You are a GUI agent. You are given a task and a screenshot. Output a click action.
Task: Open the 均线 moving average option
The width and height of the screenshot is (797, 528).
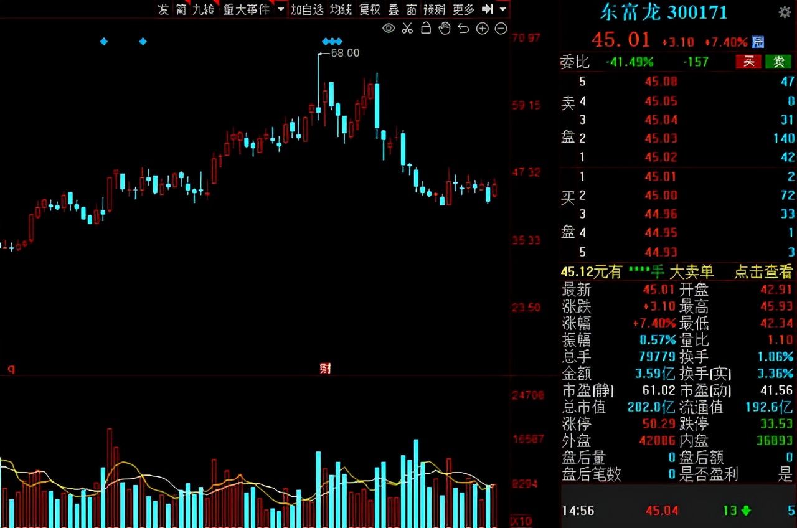click(341, 9)
